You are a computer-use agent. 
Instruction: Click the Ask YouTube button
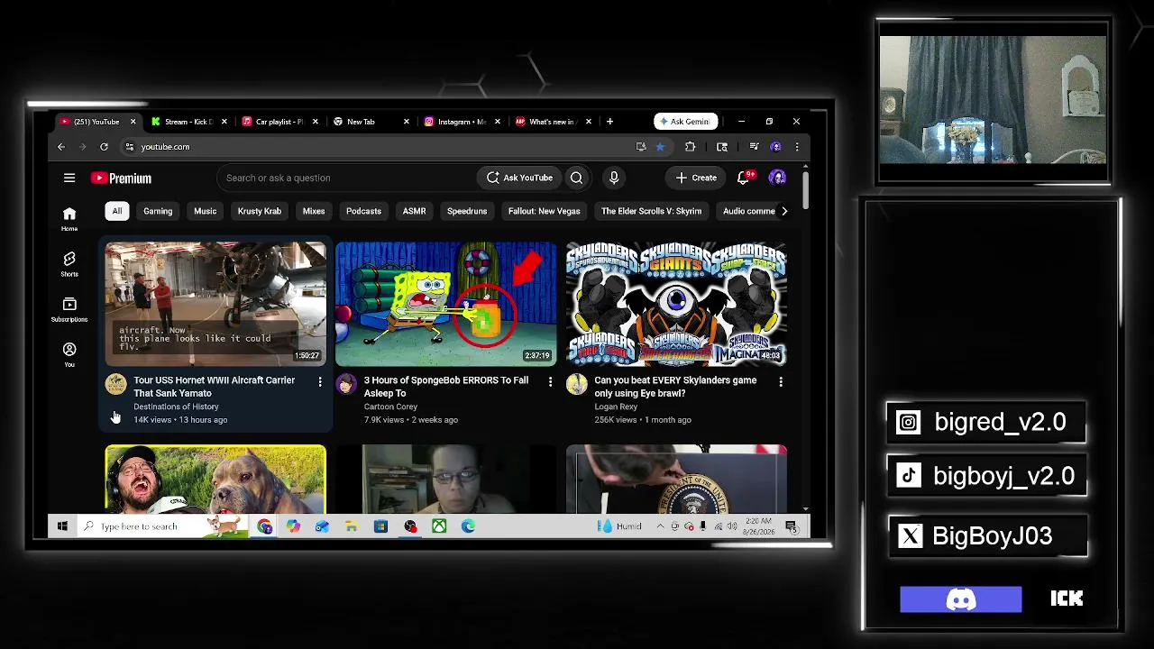pyautogui.click(x=519, y=178)
